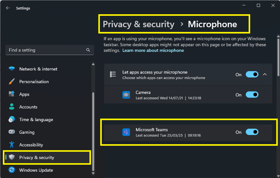
Task: Click the Camera app icon
Action: point(126,95)
